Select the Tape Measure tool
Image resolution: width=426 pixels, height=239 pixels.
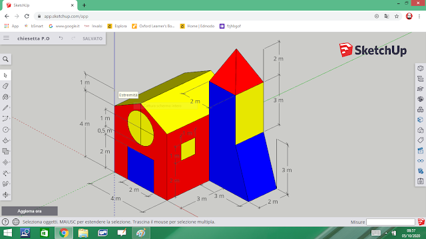[x=5, y=173]
